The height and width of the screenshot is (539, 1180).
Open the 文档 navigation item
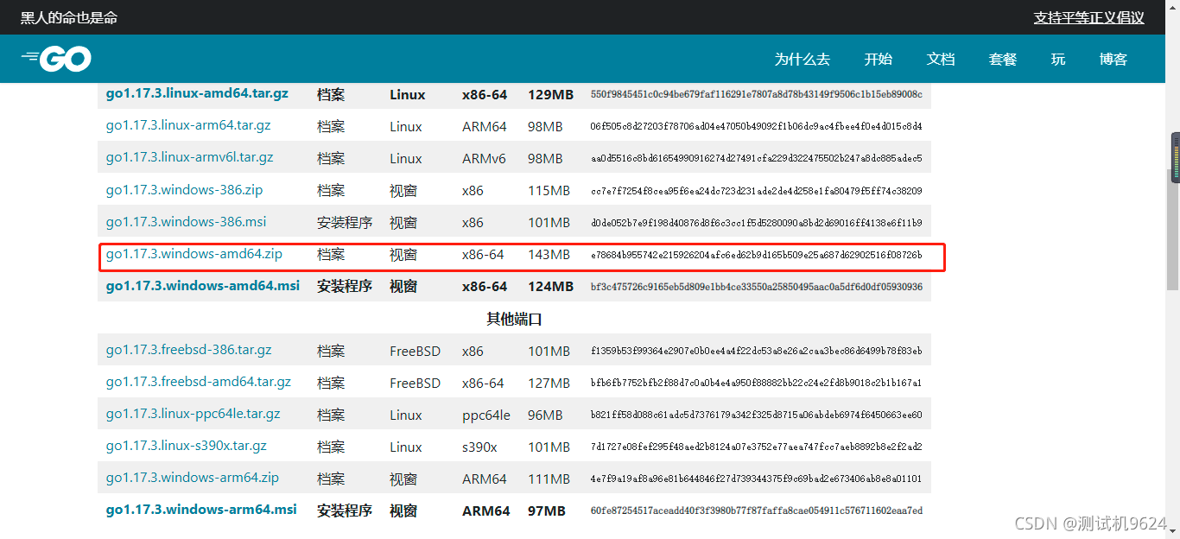(x=940, y=59)
